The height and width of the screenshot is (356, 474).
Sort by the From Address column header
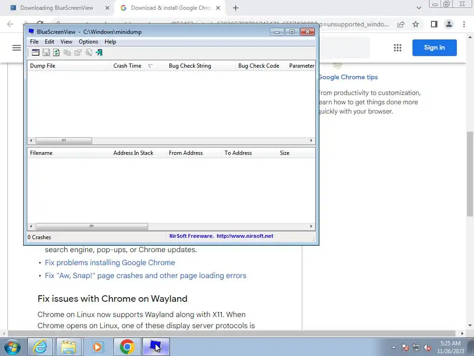coord(194,153)
